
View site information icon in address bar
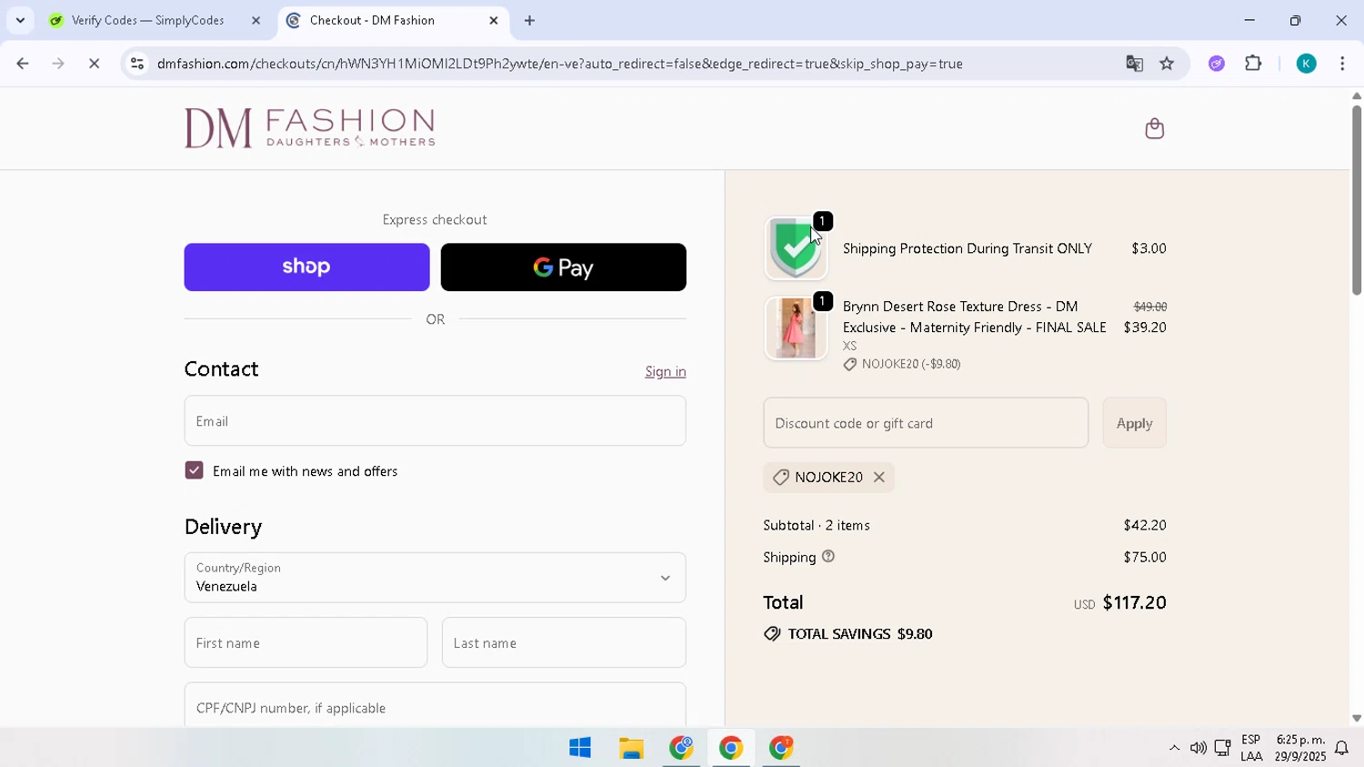pos(137,64)
